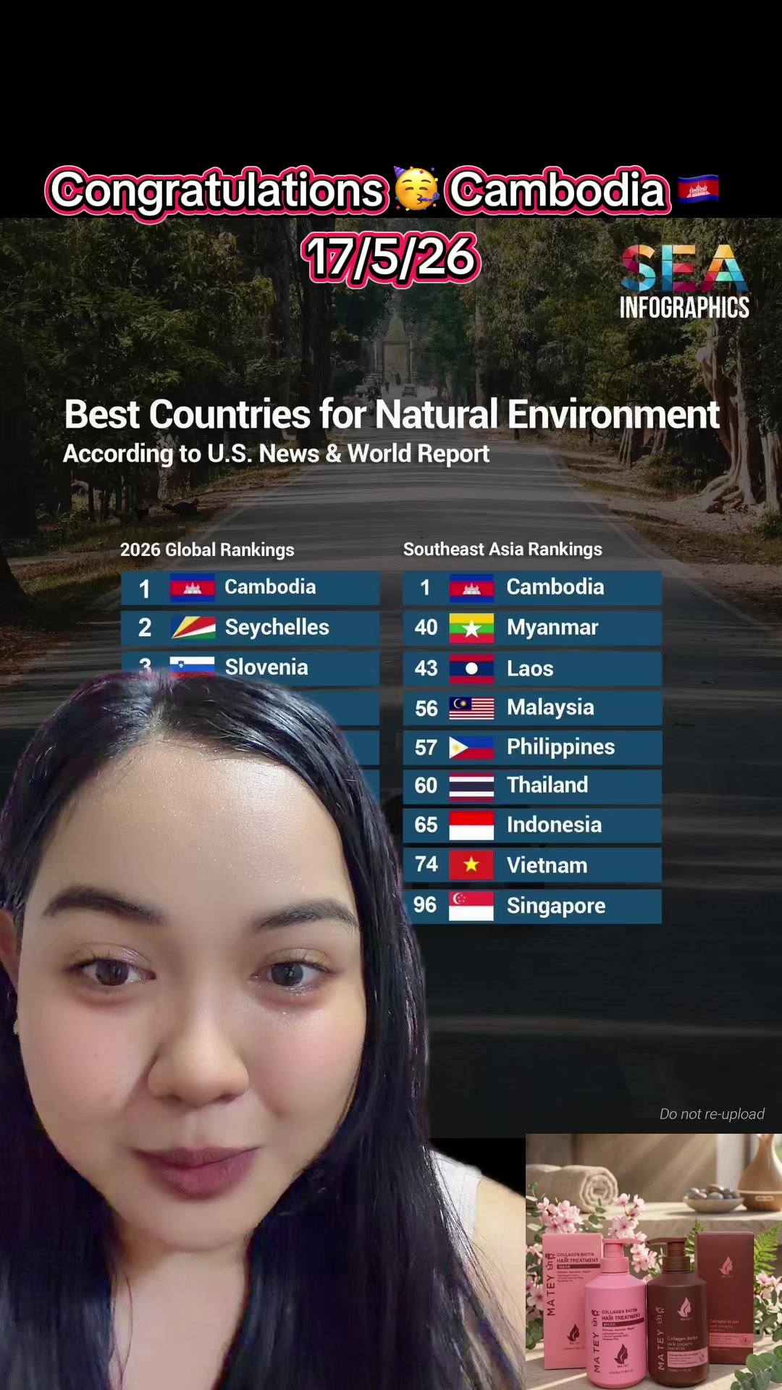
Task: Click the rank number '40' for Myanmar
Action: point(426,627)
